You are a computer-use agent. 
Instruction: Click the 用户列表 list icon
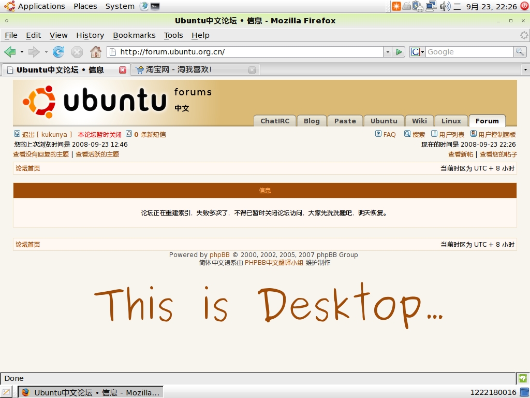pos(434,134)
